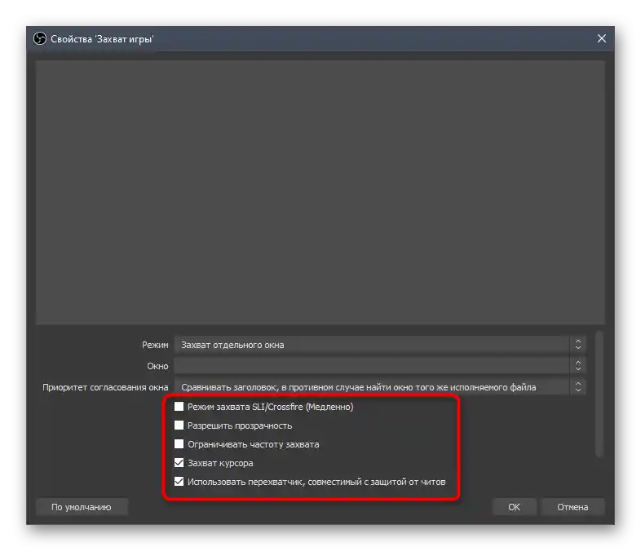
Task: Enable 'Режим захвата SLI/Crossfire (Медленно)' checkbox
Action: (x=179, y=407)
